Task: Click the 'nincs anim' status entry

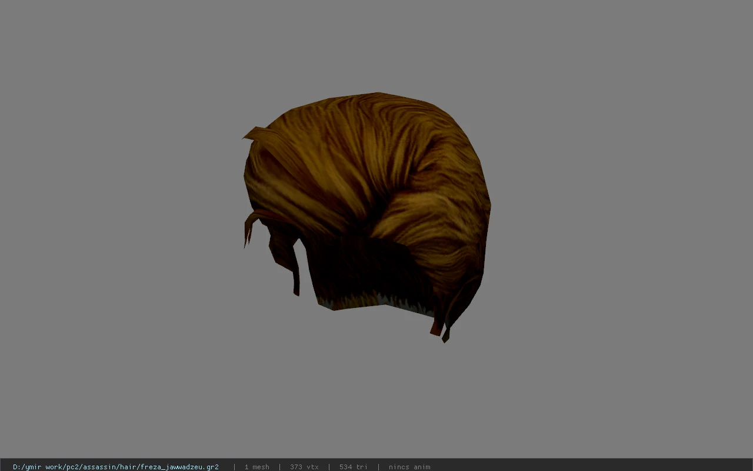Action: pos(409,467)
